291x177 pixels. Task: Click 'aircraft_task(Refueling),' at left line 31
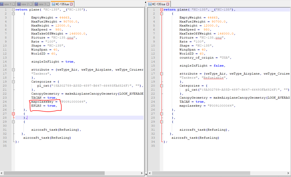coord(56,130)
